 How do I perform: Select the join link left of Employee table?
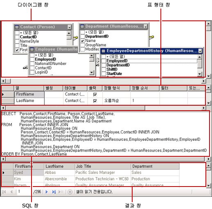pyautogui.click(x=25, y=67)
